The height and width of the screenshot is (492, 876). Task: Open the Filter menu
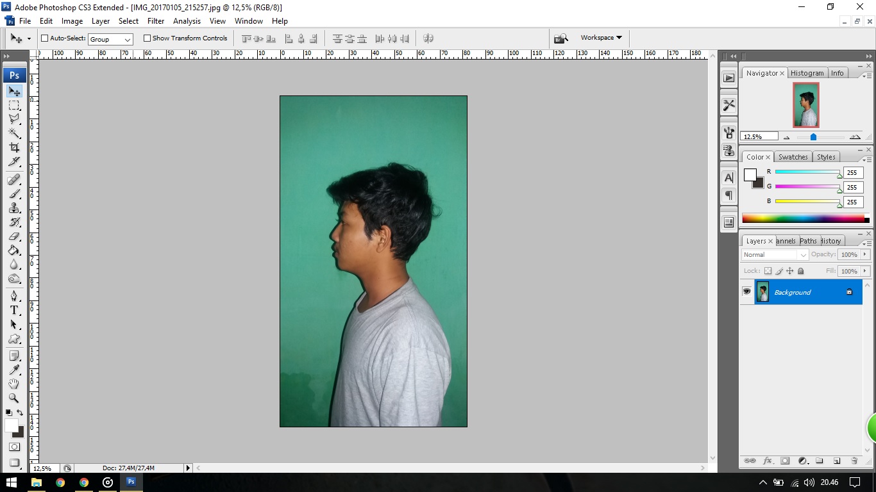coord(156,20)
